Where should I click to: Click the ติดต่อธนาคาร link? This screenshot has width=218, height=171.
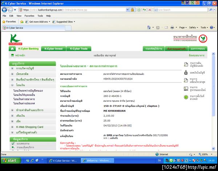click(197, 55)
